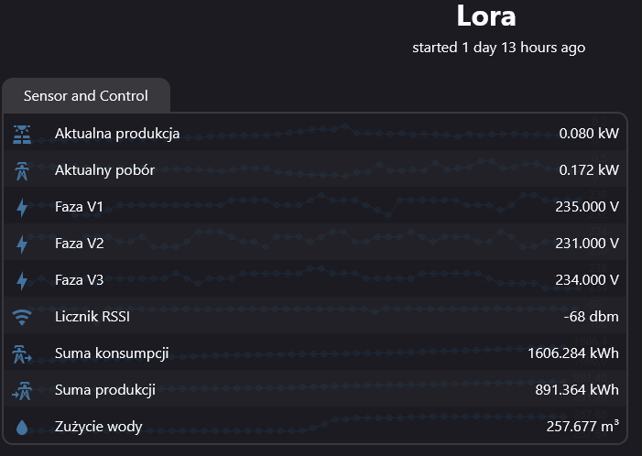Click the 1606.284 kWh consumption total
The height and width of the screenshot is (456, 642).
573,353
